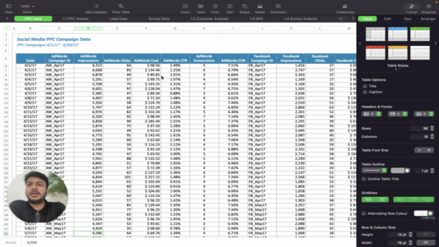Switch to 1.2 Customer Analysis sheet
This screenshot has height=247, width=439.
coord(209,19)
